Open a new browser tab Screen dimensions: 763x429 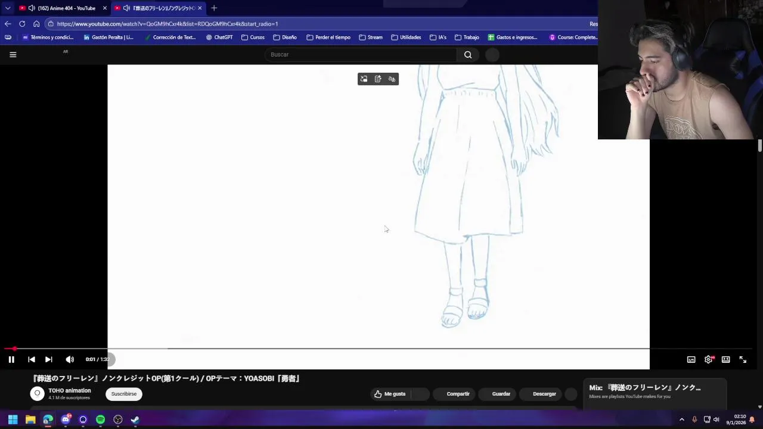(214, 8)
